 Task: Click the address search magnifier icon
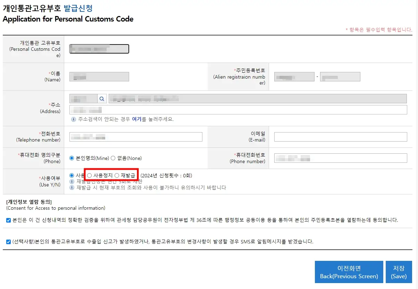click(101, 99)
